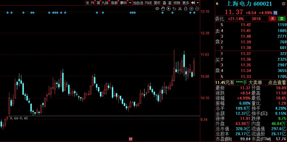Click the yellow R badge beside the stock name
The height and width of the screenshot is (142, 287).
click(217, 4)
